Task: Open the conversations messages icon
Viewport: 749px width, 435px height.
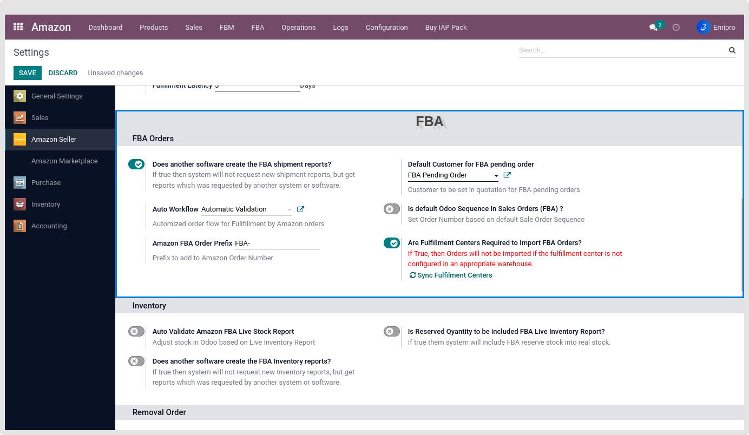Action: click(653, 28)
